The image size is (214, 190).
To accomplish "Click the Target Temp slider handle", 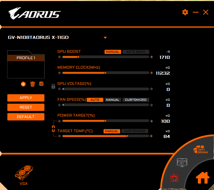I will click(127, 136).
